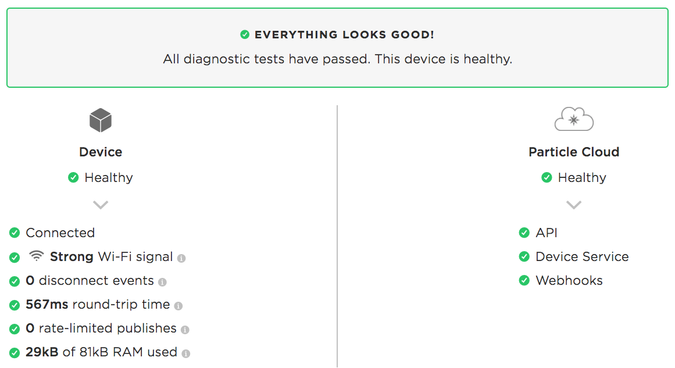This screenshot has width=675, height=368.
Task: Open info icon next to Wi-Fi signal
Action: pyautogui.click(x=181, y=258)
